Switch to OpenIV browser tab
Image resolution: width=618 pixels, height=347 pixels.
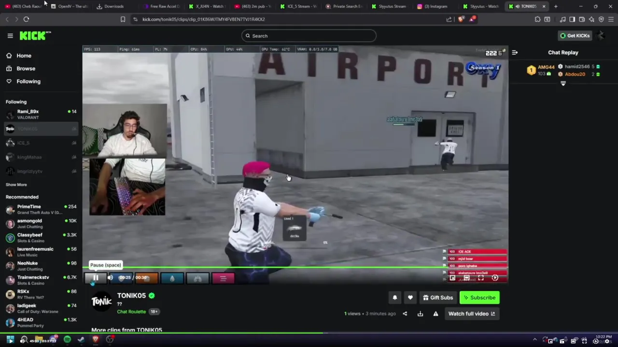69,6
